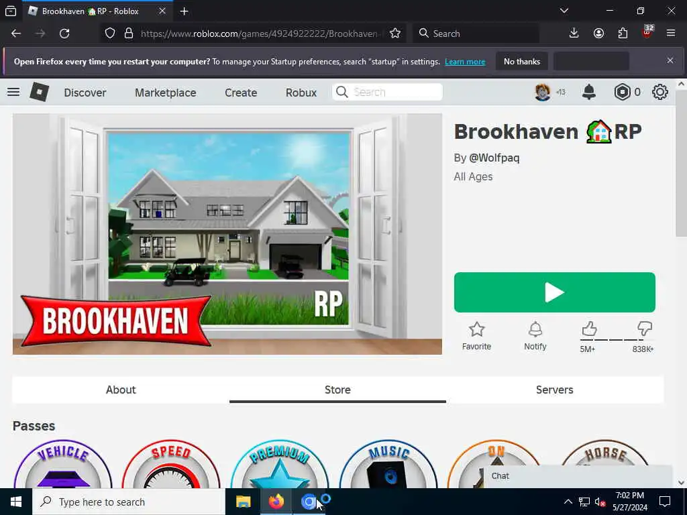Open the notifications bell in Roblox header

[589, 92]
